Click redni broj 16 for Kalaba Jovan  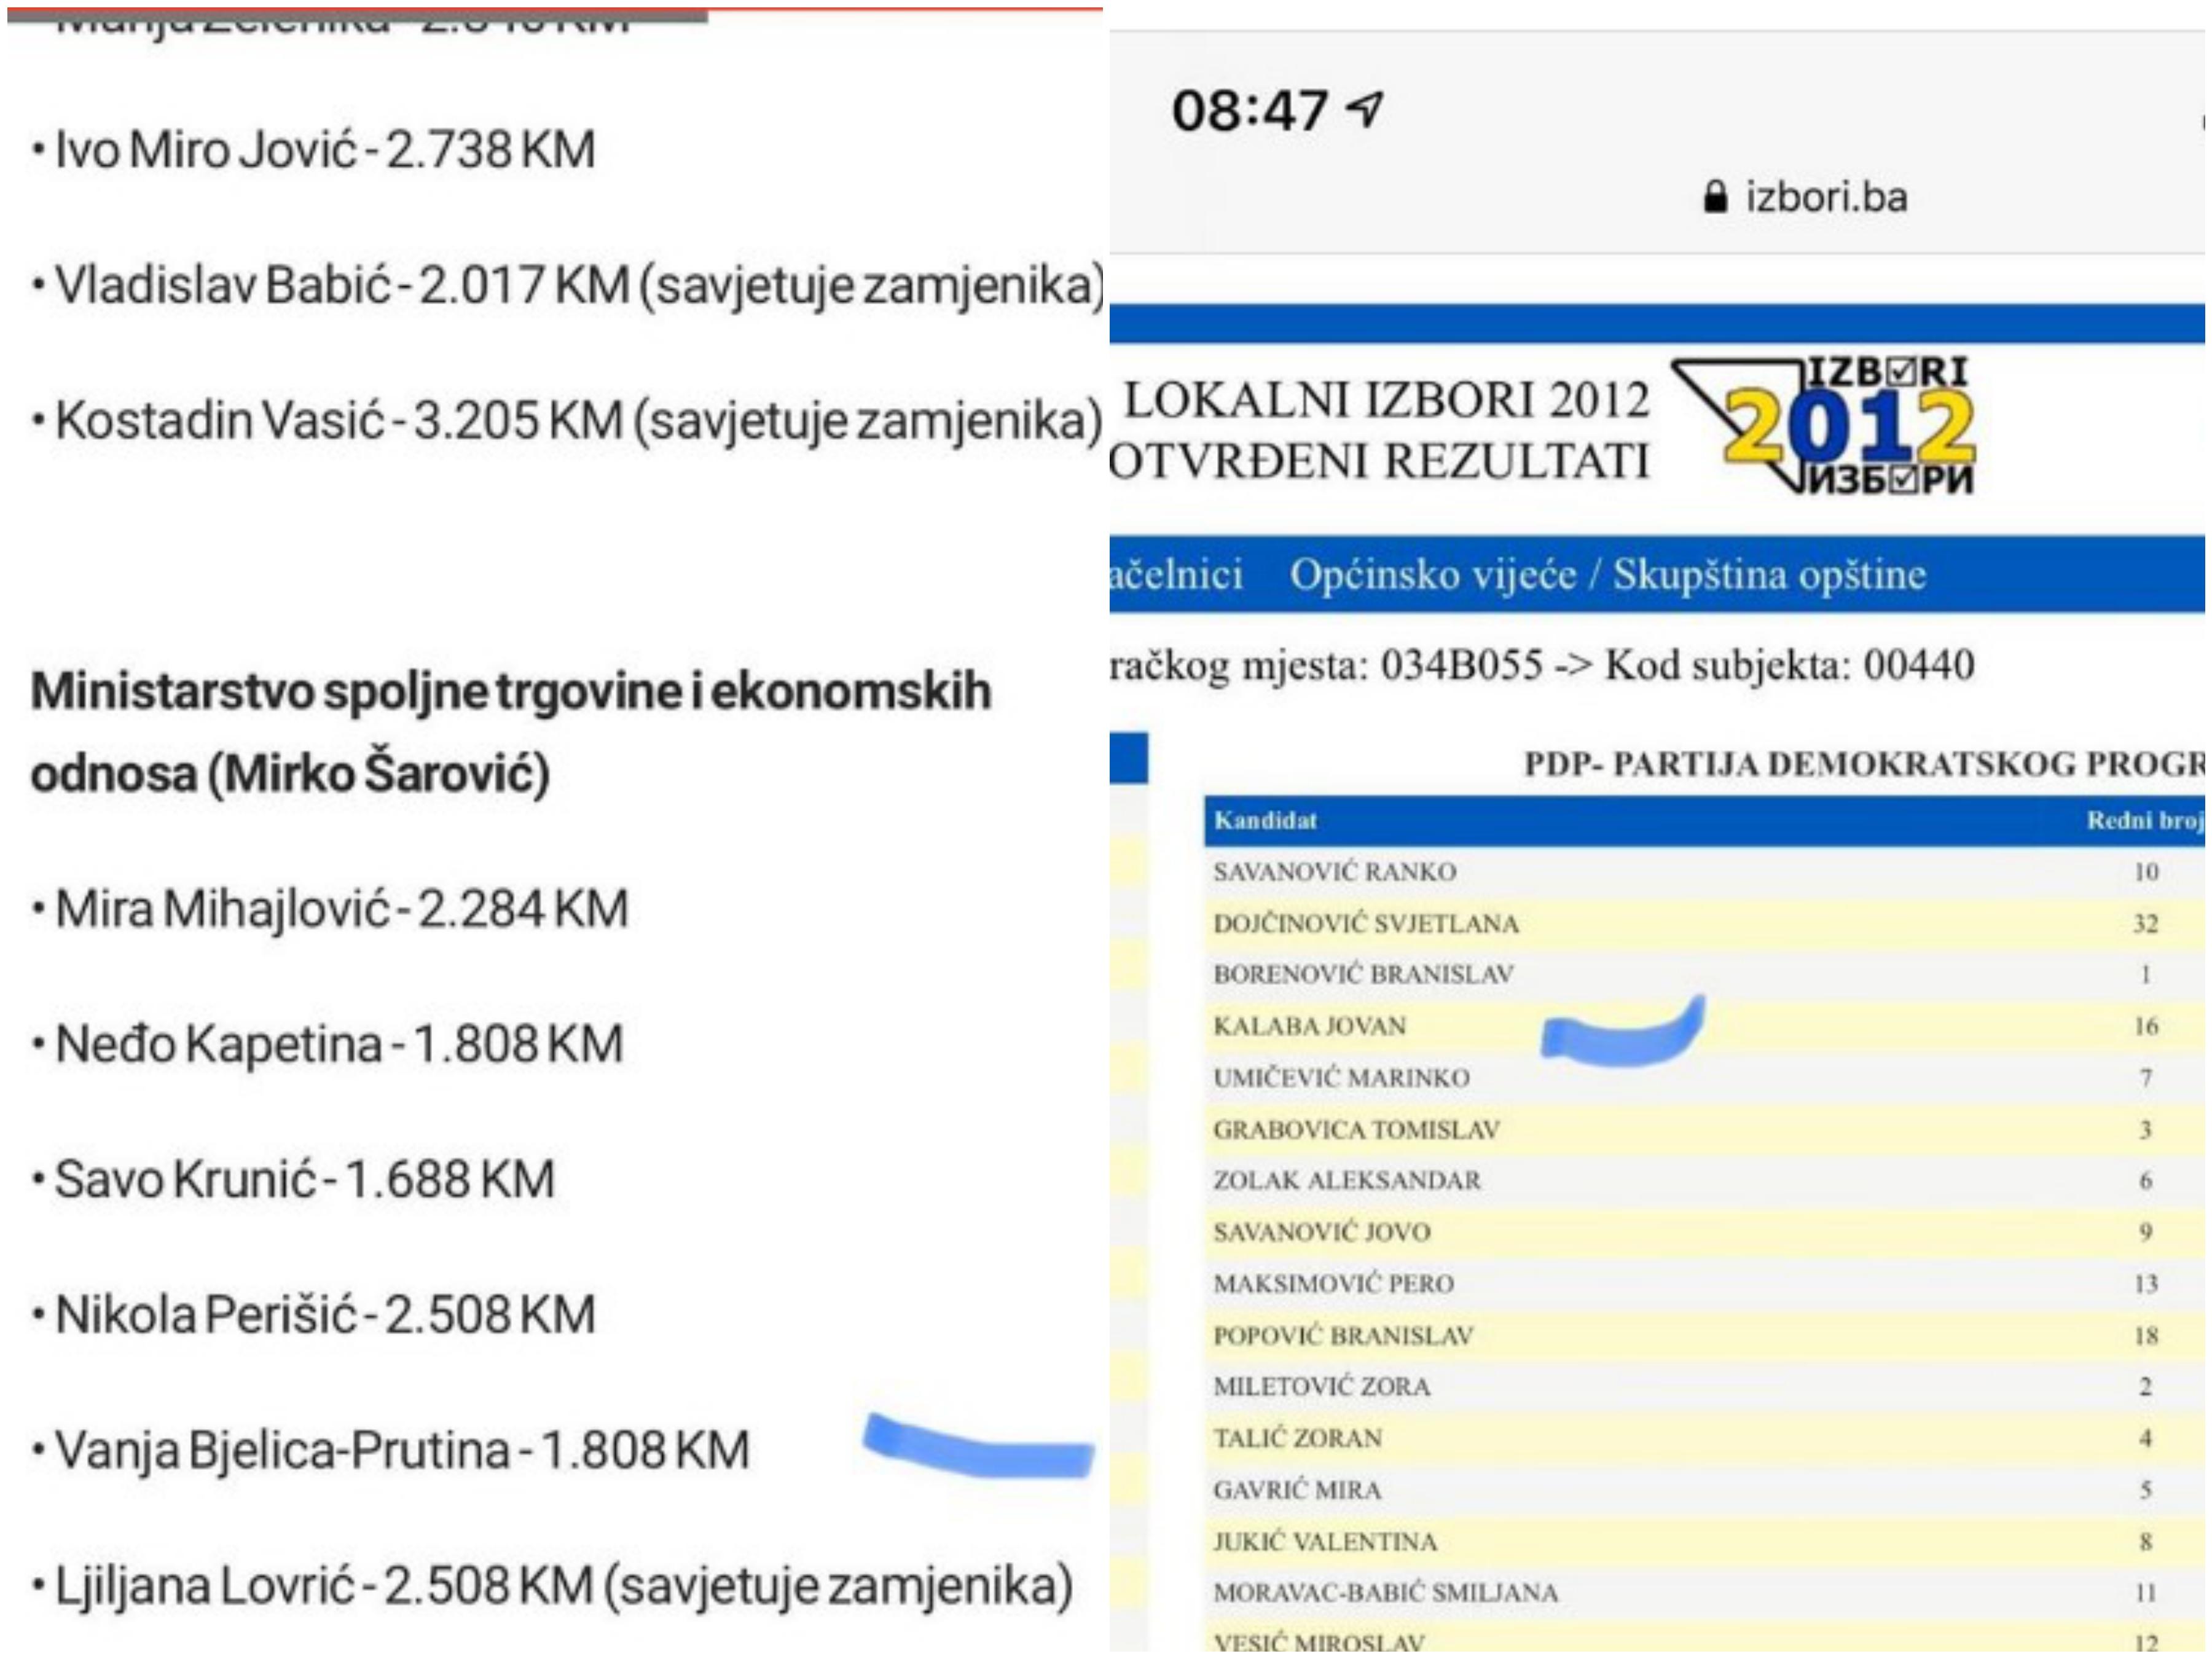tap(2145, 1026)
